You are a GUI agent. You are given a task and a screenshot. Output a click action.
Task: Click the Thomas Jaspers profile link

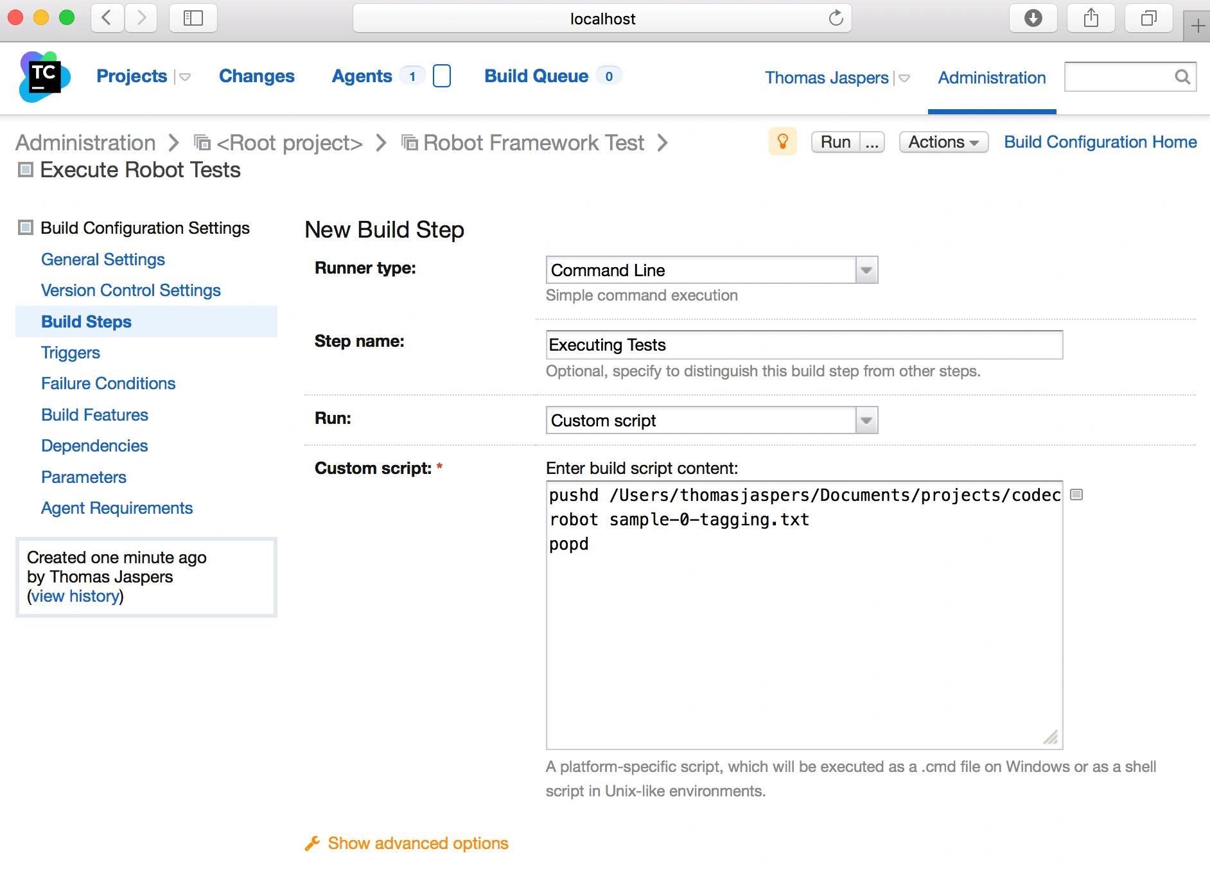pyautogui.click(x=827, y=78)
